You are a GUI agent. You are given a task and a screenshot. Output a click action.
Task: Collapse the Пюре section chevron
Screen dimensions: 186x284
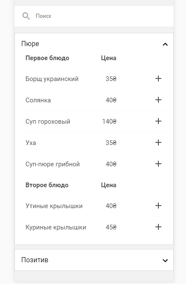point(165,44)
